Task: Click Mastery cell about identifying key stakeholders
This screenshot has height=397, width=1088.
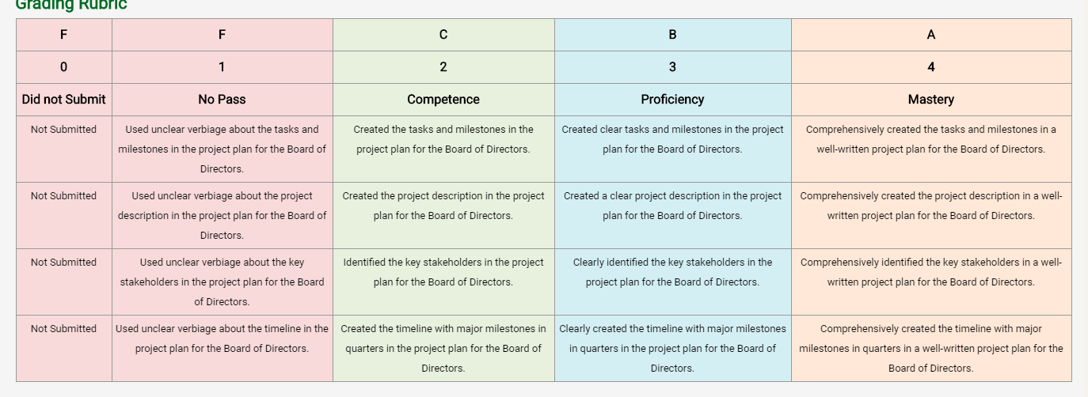Action: (x=931, y=282)
